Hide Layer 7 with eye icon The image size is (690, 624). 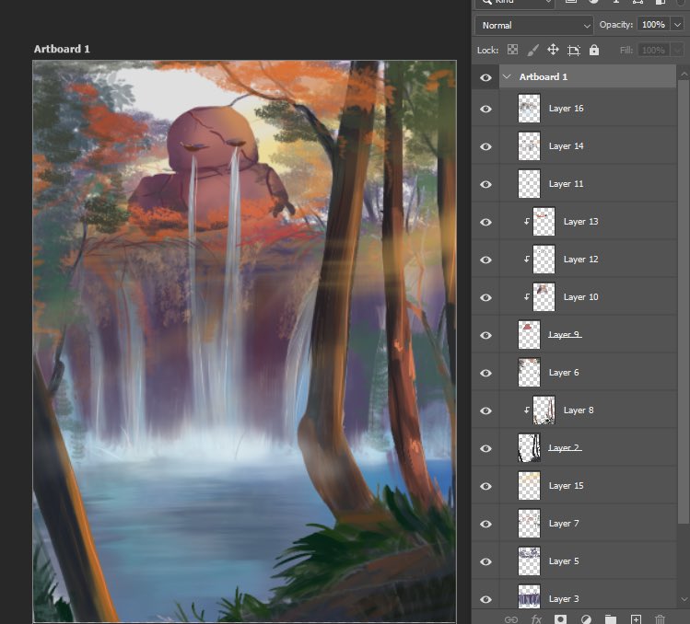tap(485, 525)
